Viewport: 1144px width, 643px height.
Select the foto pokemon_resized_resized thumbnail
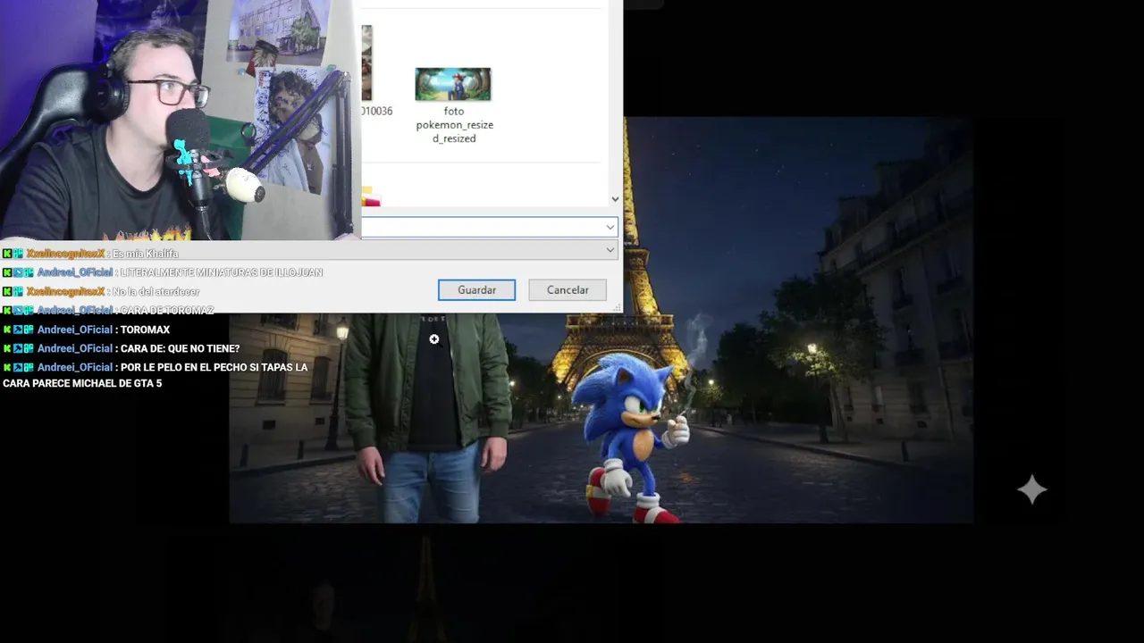(453, 84)
